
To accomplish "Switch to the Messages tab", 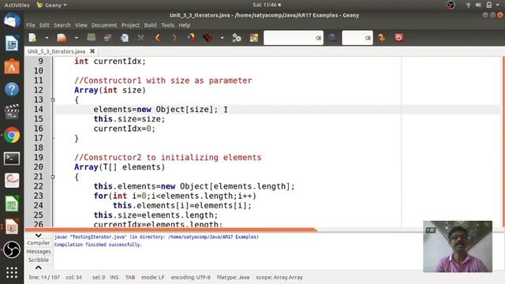I will (x=39, y=252).
